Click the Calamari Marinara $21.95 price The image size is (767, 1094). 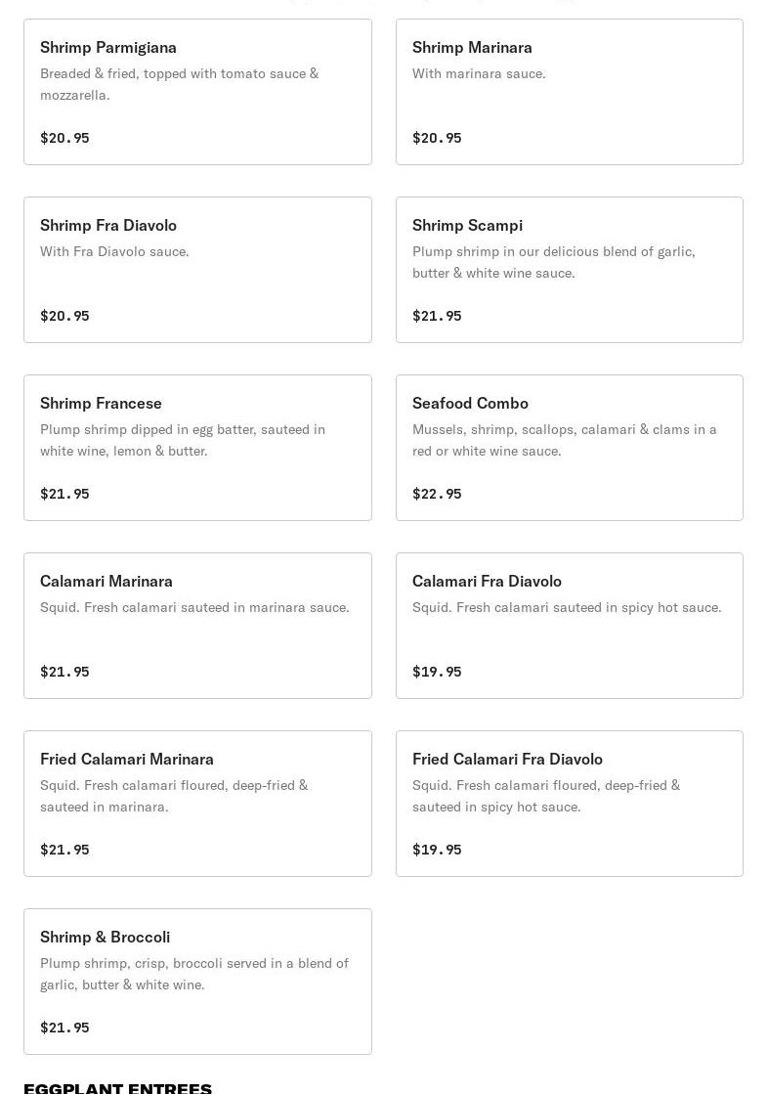point(64,672)
